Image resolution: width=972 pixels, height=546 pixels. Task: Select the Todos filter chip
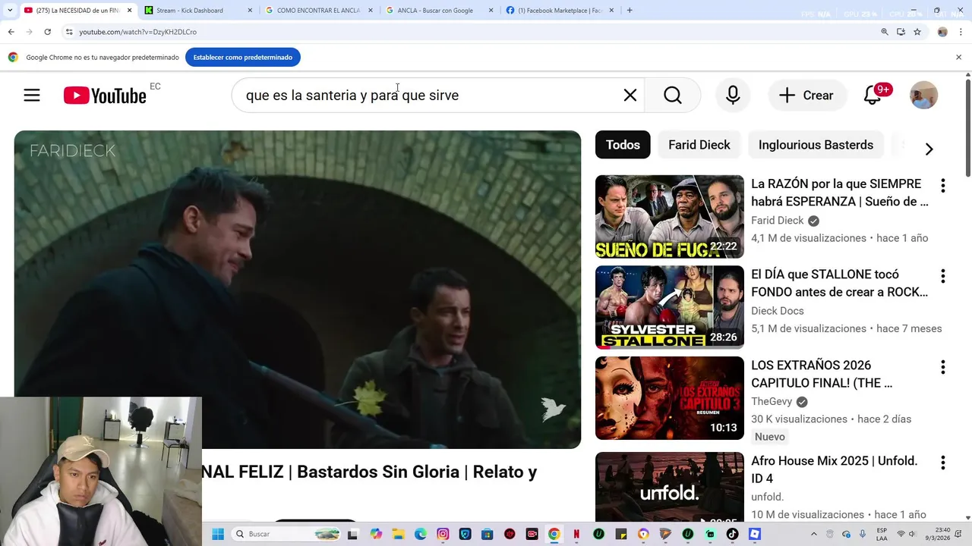click(623, 145)
